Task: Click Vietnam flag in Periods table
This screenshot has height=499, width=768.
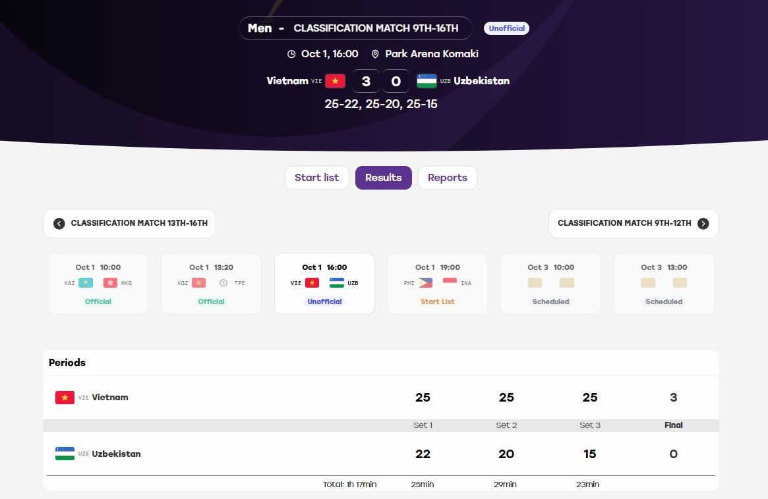Action: click(x=65, y=397)
